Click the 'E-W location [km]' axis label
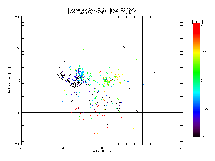This screenshot has width=215, height=161. [102, 151]
